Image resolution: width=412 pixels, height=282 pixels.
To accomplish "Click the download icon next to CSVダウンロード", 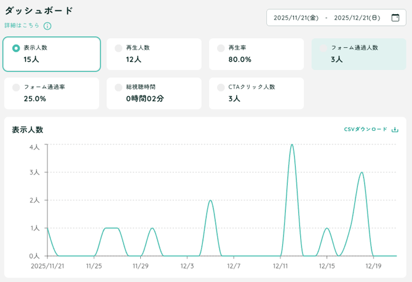I will coord(395,130).
